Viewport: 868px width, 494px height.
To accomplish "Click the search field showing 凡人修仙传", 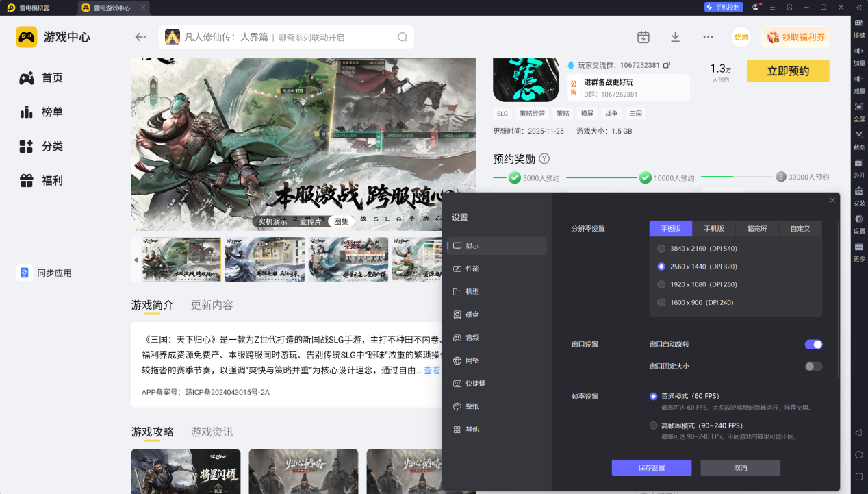I will [288, 37].
